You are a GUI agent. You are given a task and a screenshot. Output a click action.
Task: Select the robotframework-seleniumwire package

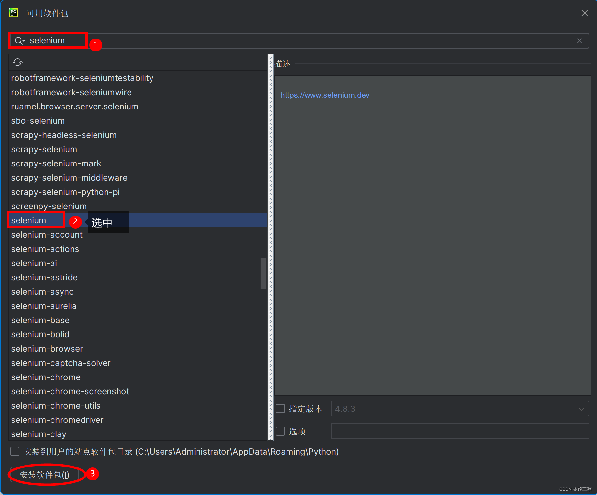[138, 92]
